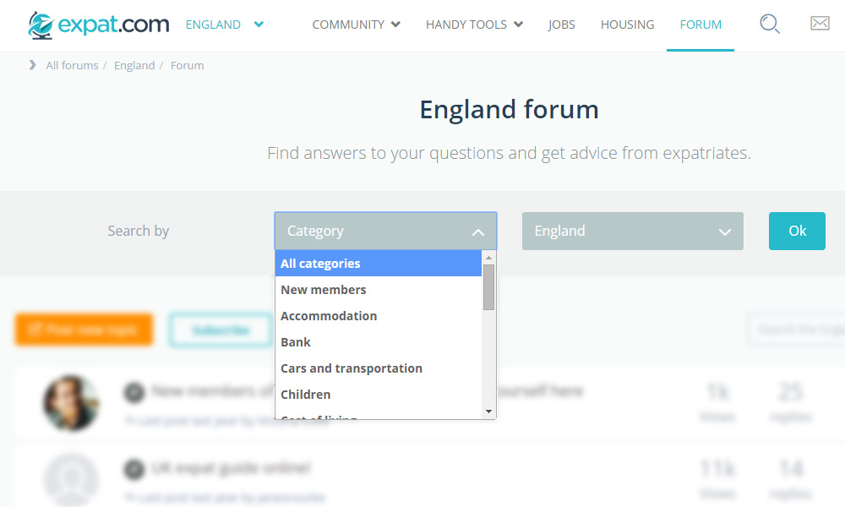The image size is (845, 507).
Task: Click the expat.com logo
Action: [98, 25]
